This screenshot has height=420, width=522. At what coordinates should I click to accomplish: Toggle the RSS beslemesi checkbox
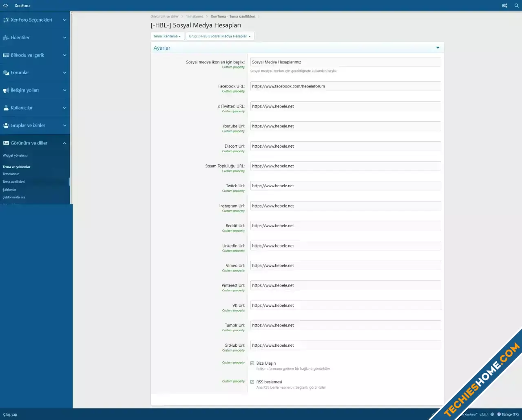(x=252, y=382)
